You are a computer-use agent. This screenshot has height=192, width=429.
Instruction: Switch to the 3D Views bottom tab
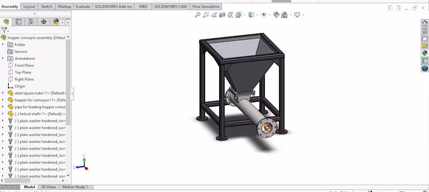click(x=48, y=187)
